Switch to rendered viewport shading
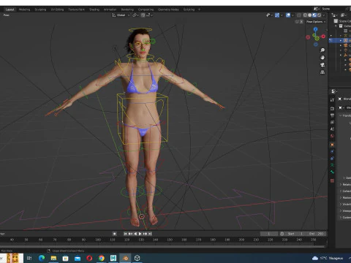This screenshot has width=351, height=263. (319, 15)
